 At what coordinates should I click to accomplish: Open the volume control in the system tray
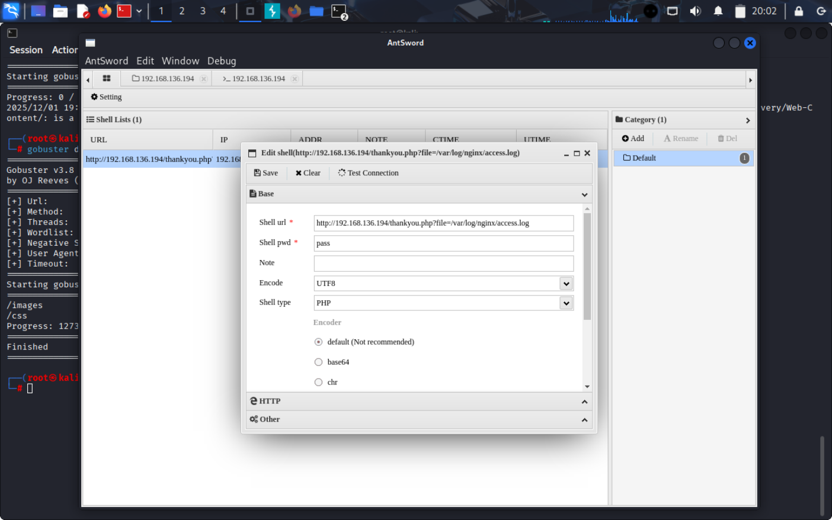[x=695, y=11]
